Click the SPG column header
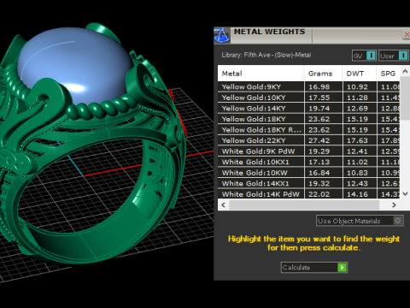The height and width of the screenshot is (308, 410). point(388,74)
